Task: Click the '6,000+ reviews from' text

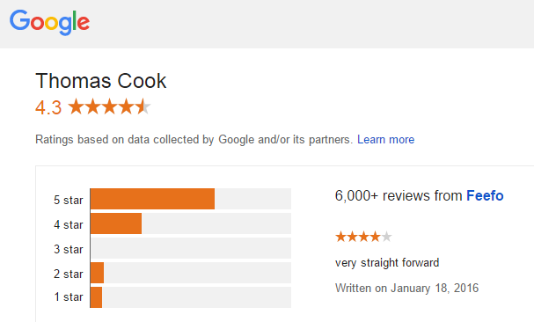Action: pyautogui.click(x=399, y=196)
